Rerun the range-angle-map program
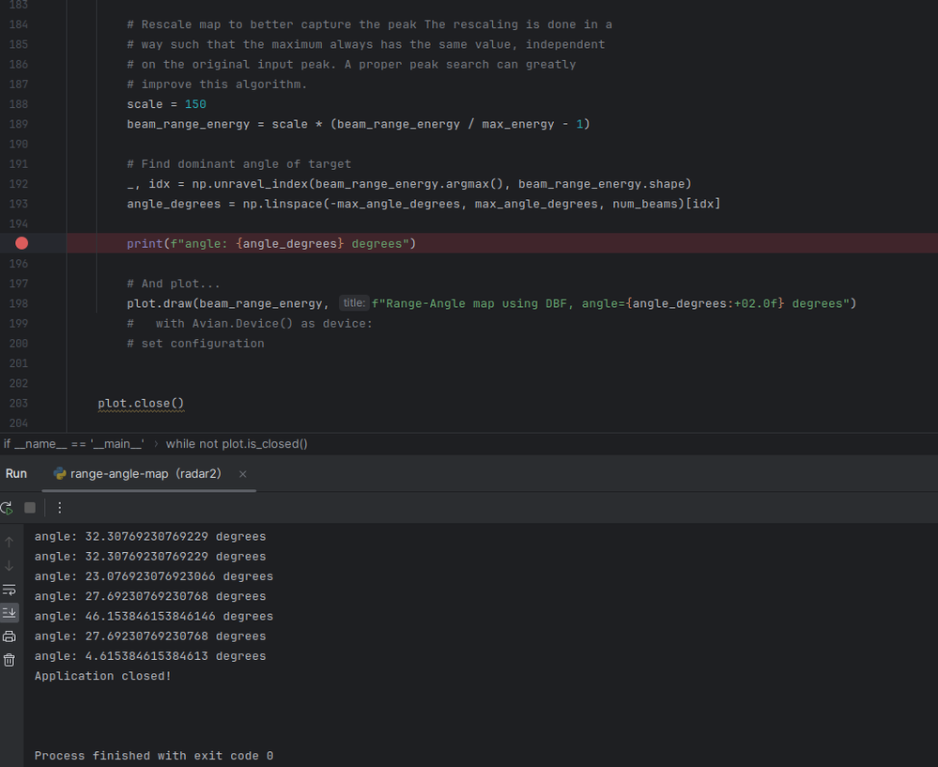Image resolution: width=938 pixels, height=767 pixels. 7,507
